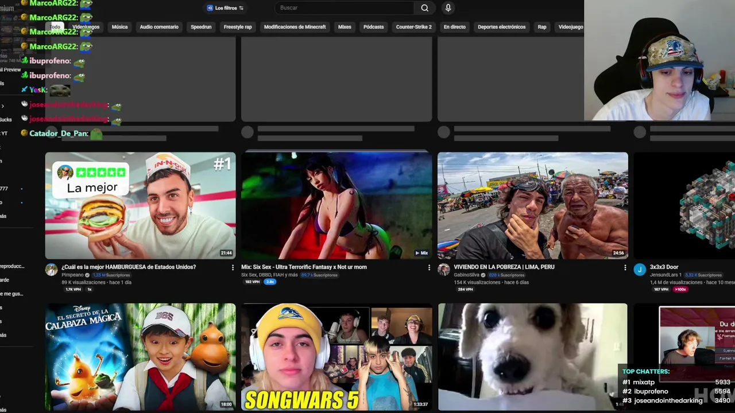This screenshot has height=413, width=735.
Task: Click the Buscar search field
Action: click(x=345, y=8)
